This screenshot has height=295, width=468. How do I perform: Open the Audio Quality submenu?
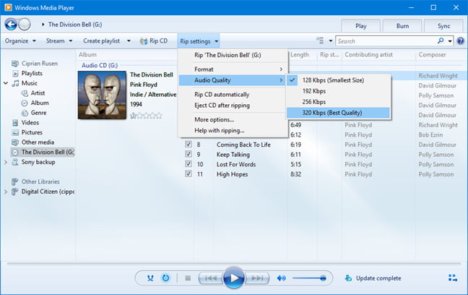coord(233,80)
